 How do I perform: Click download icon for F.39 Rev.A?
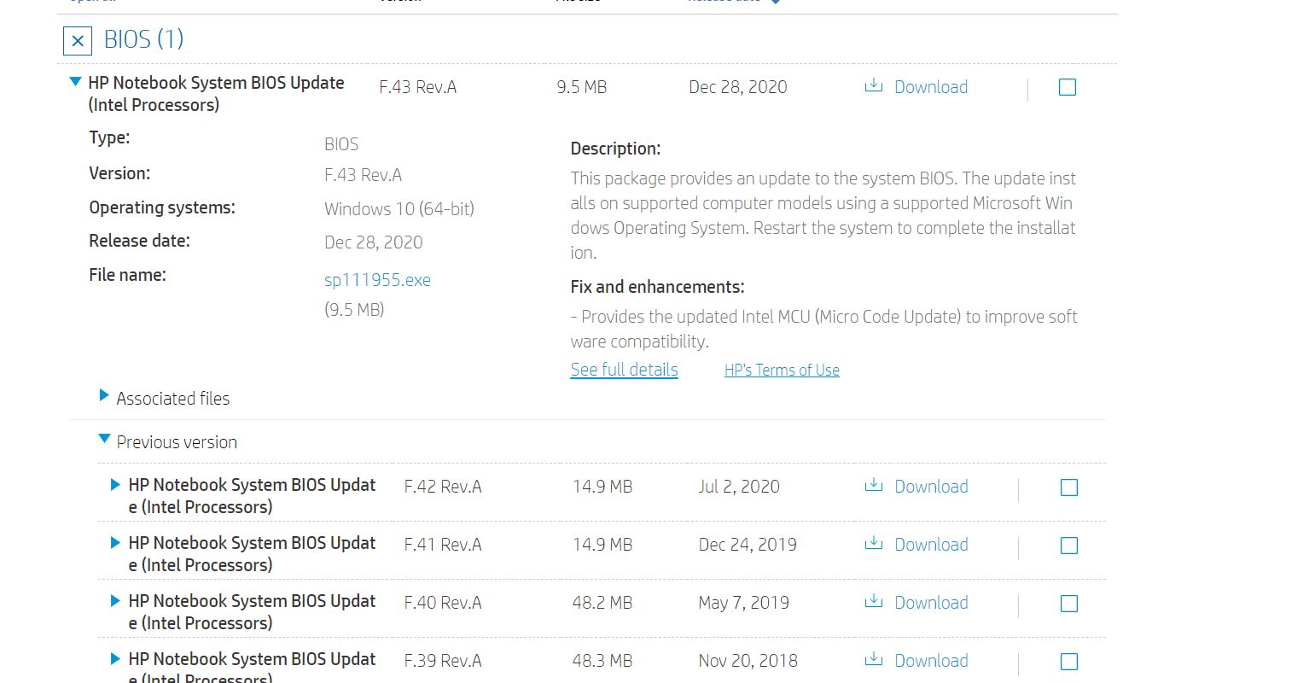[x=873, y=660]
